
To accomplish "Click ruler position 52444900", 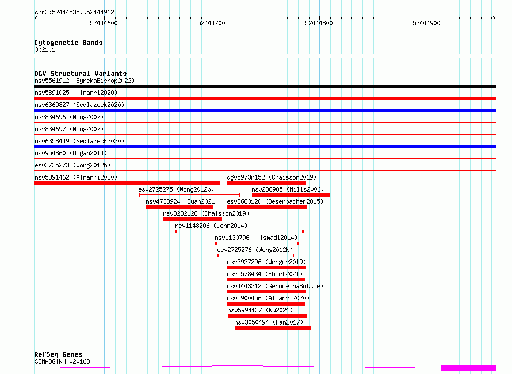I will click(x=426, y=23).
